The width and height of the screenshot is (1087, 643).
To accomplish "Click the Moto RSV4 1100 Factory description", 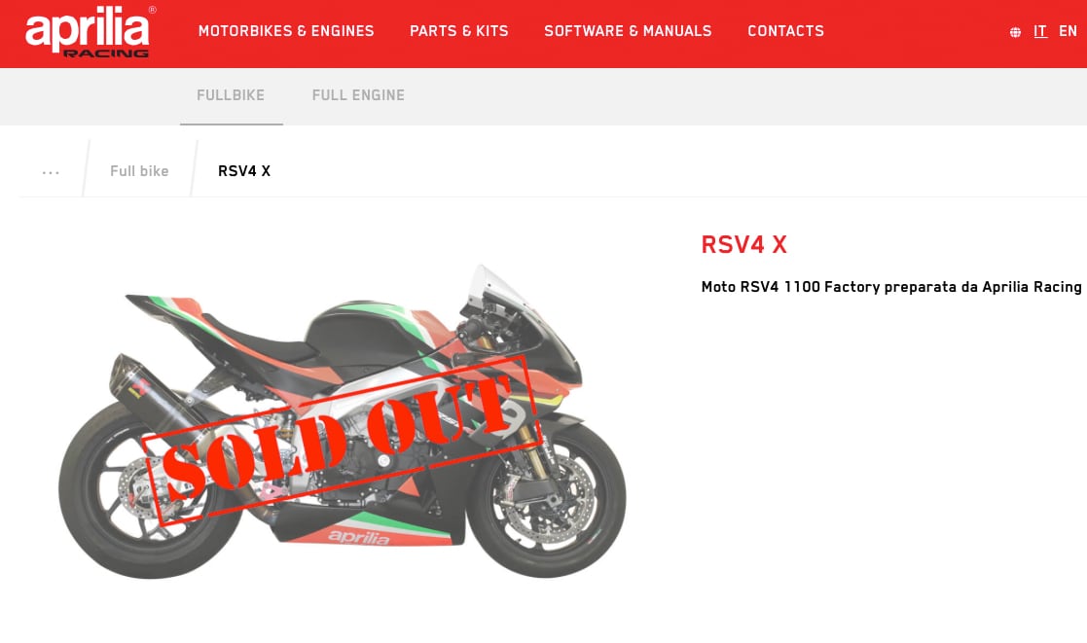I will (x=890, y=287).
